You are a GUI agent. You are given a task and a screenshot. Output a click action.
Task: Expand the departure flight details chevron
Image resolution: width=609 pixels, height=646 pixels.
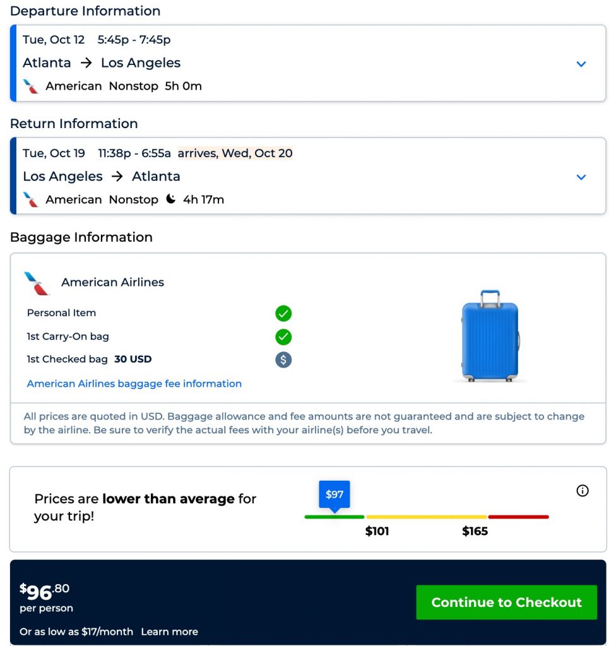point(581,64)
